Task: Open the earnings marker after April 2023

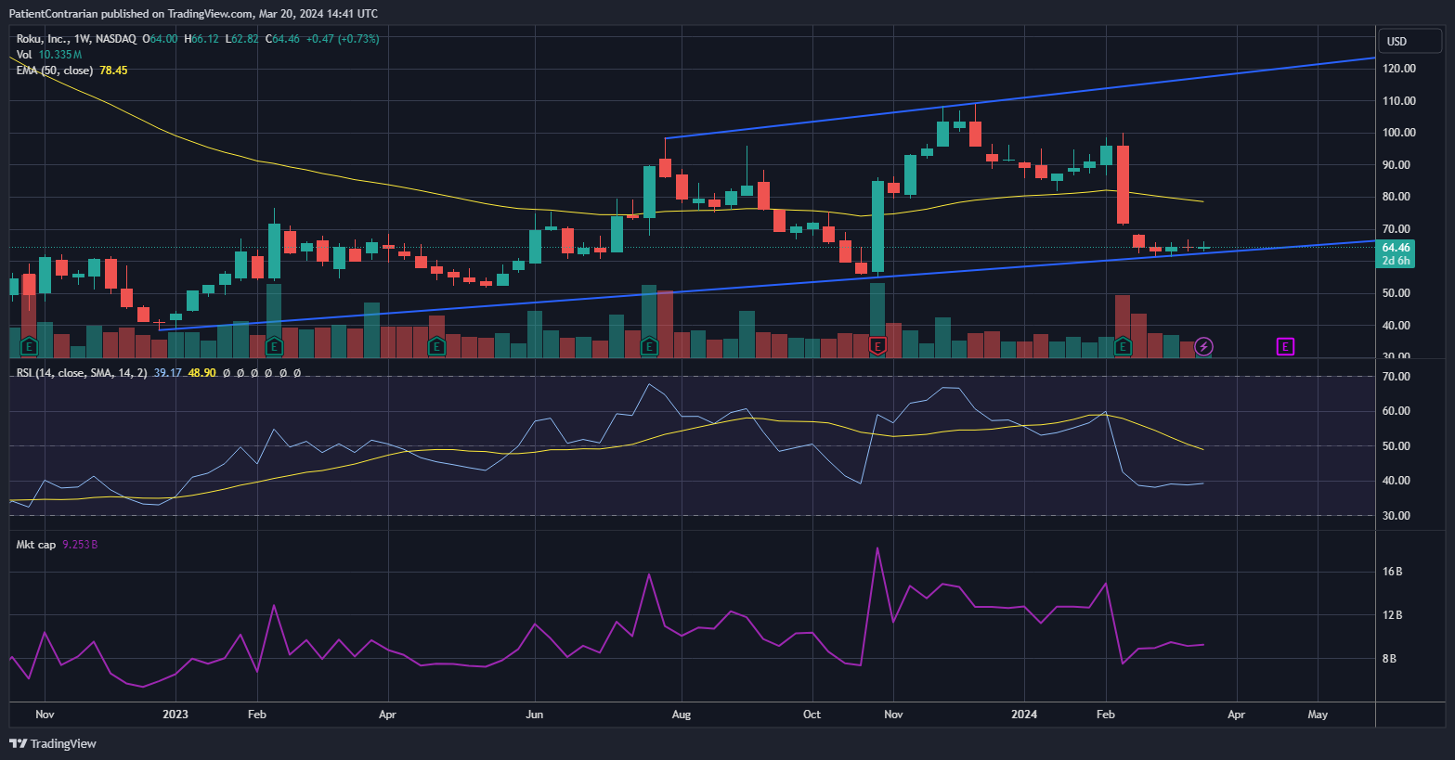Action: (x=436, y=347)
